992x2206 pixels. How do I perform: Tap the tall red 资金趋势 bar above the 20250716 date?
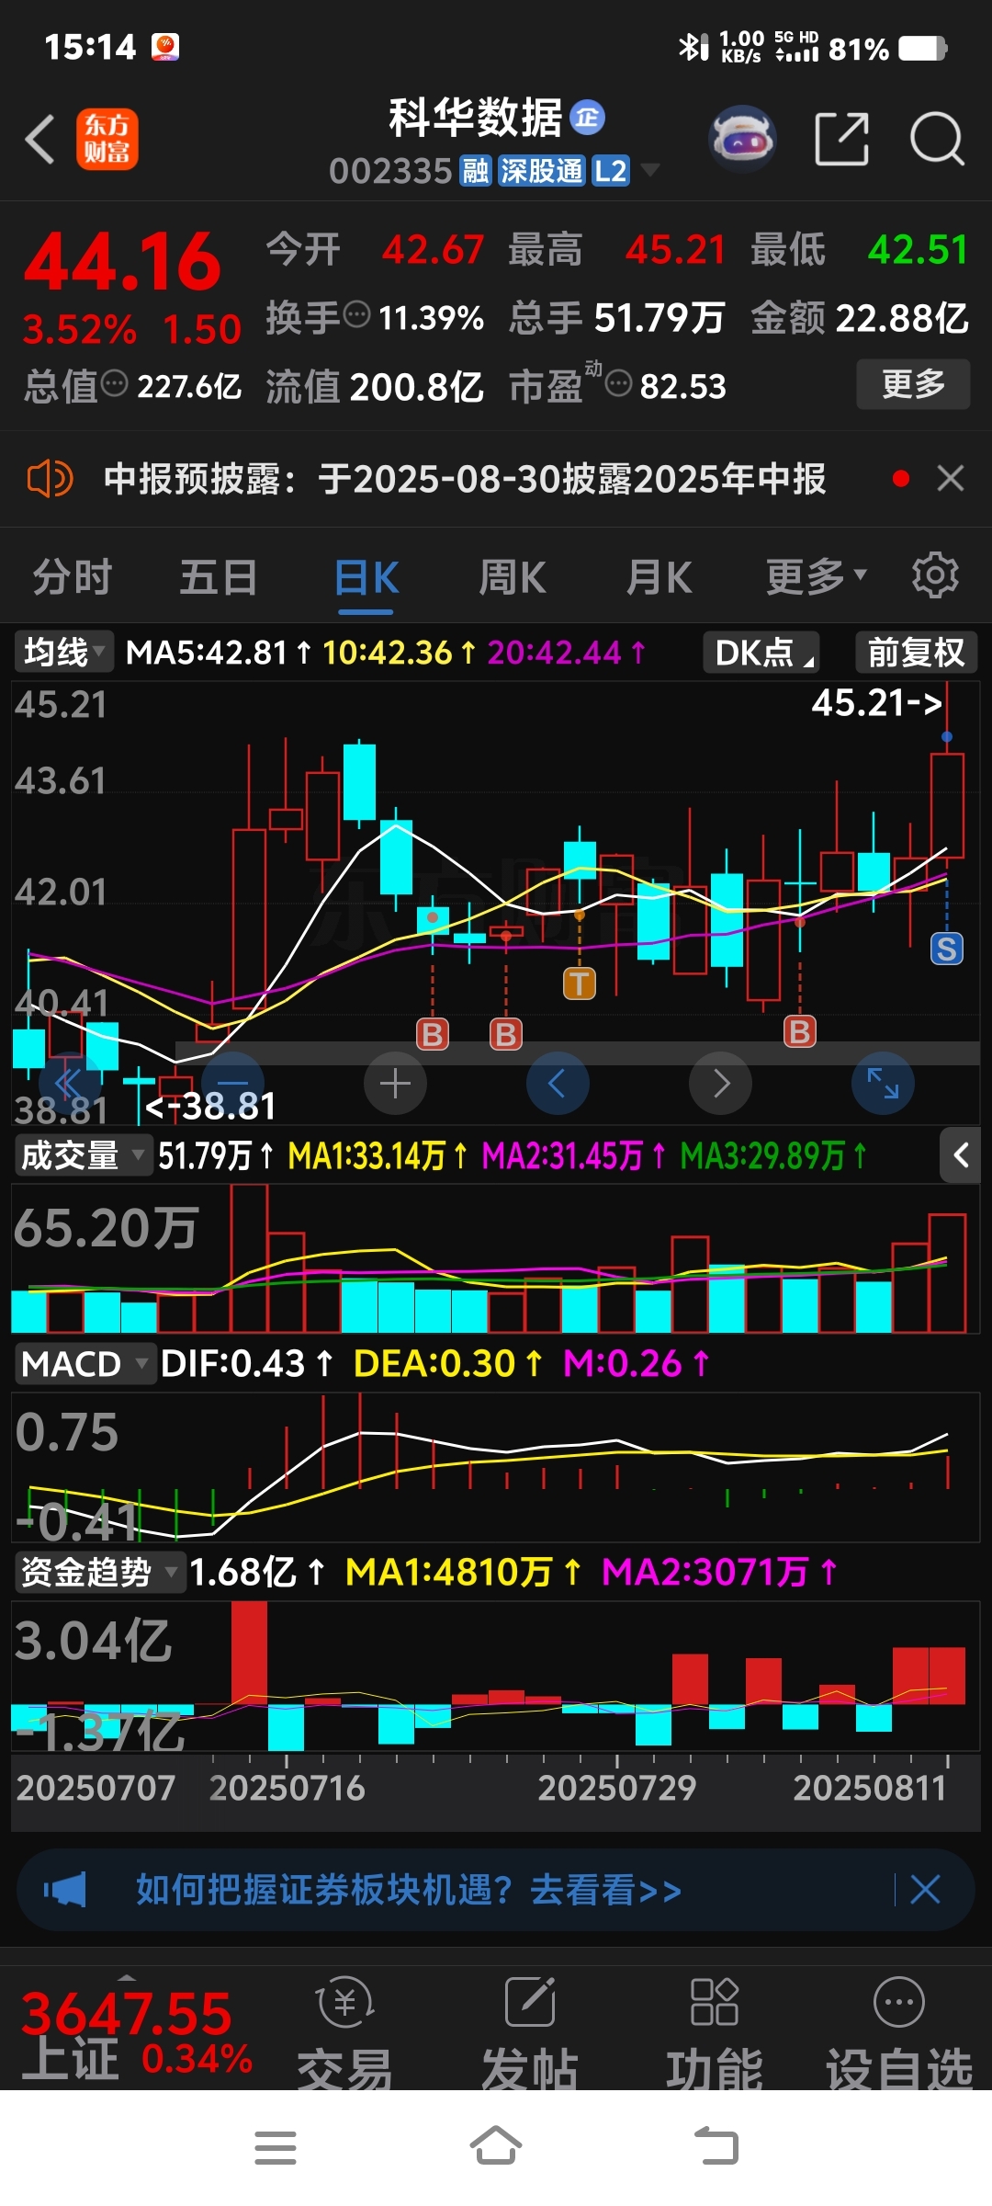[249, 1653]
